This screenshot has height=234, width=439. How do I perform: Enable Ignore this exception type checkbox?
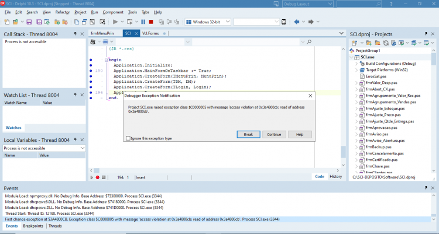click(128, 138)
